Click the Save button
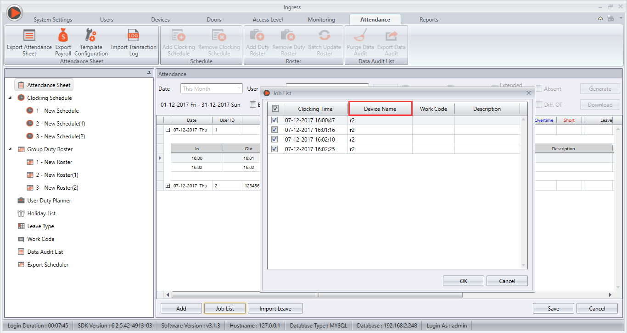The height and width of the screenshot is (333, 627). point(554,309)
